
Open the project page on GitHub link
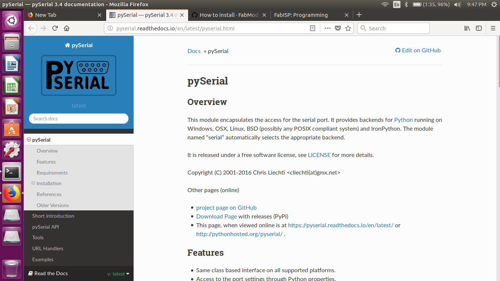[x=226, y=207]
